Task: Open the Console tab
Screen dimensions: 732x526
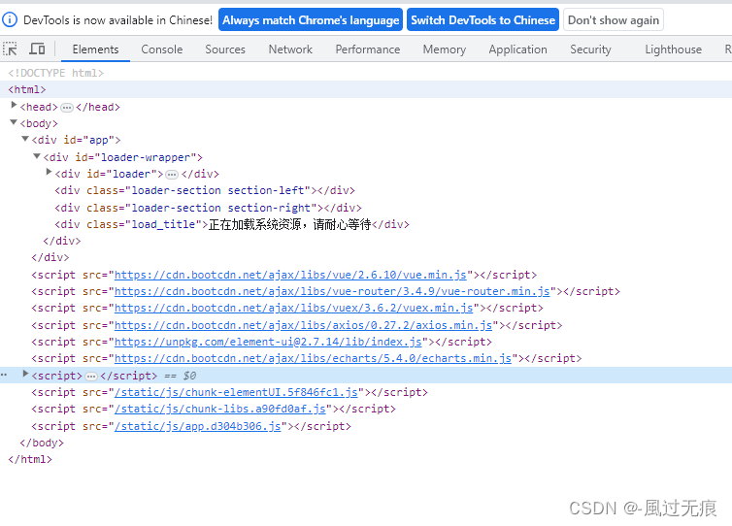Action: (x=161, y=49)
